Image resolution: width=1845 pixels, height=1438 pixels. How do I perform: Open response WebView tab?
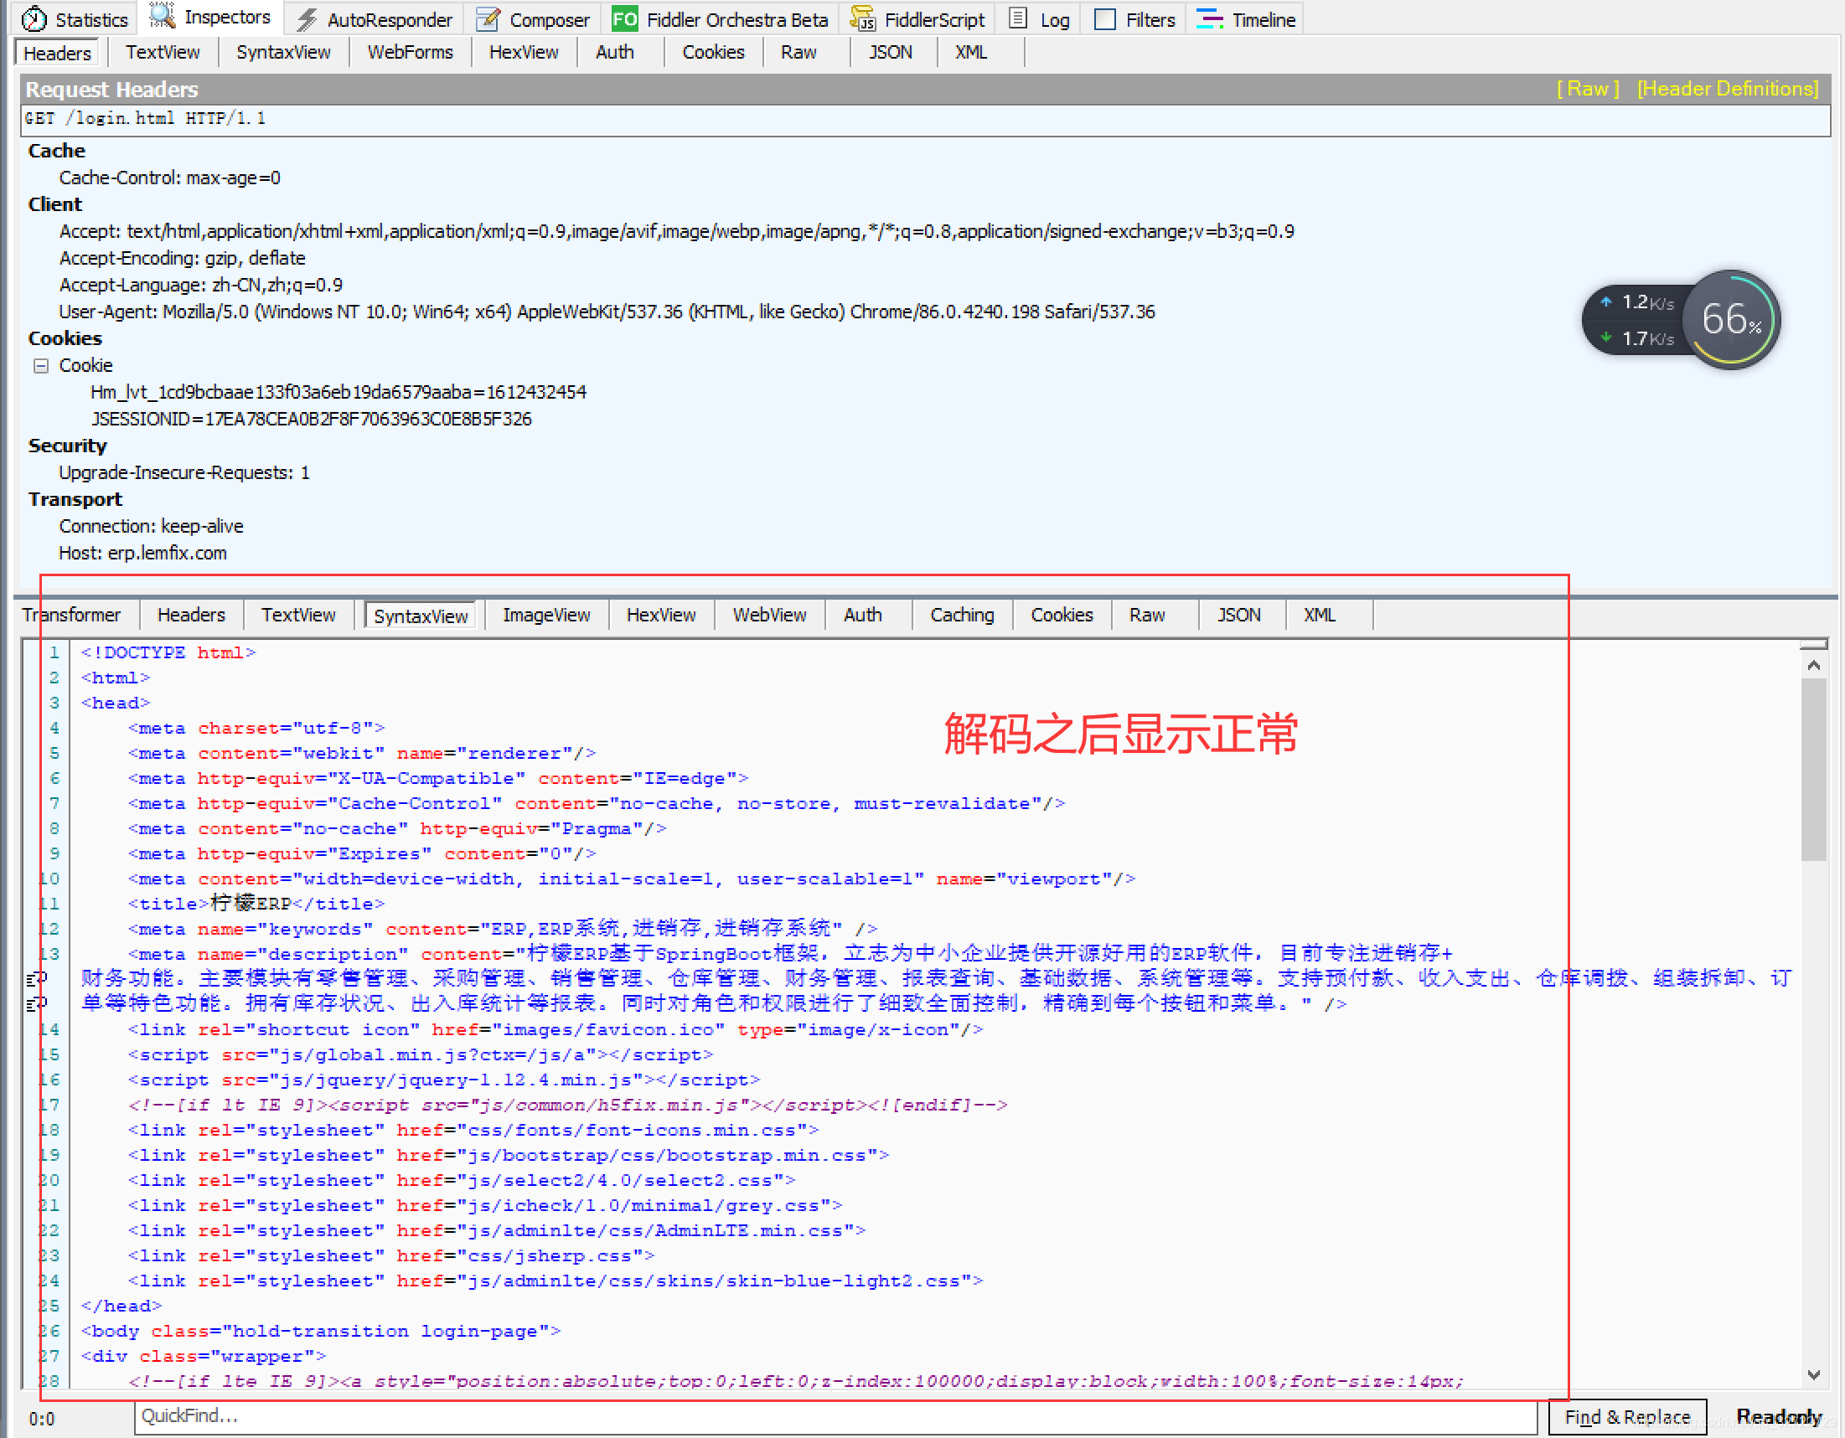click(x=769, y=615)
